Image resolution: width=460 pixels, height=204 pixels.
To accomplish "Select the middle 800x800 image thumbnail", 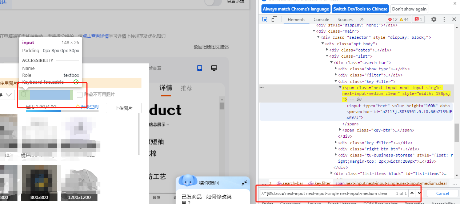I will tap(39, 183).
